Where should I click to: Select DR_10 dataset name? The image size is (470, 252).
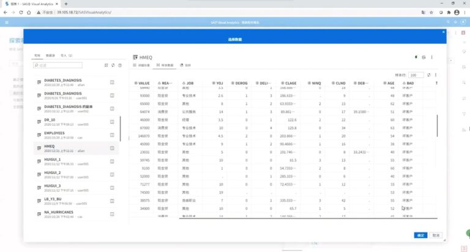[x=50, y=120]
